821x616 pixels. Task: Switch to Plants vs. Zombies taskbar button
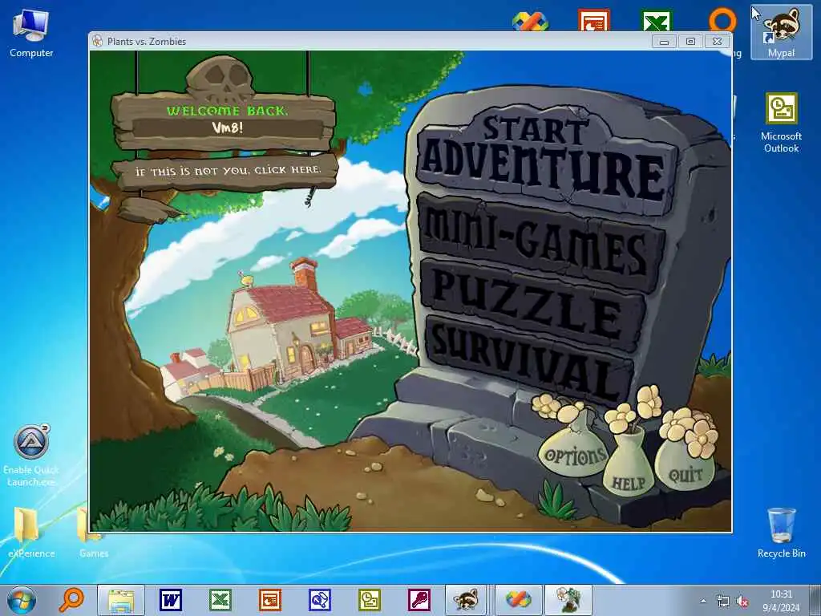568,600
